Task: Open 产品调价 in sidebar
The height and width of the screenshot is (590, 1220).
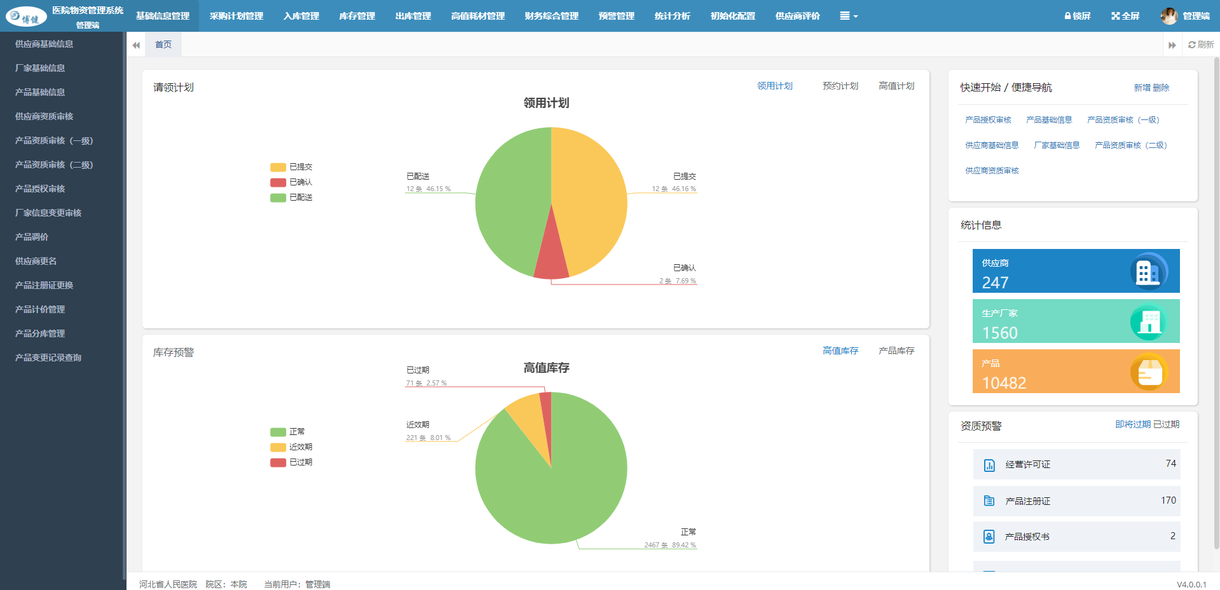Action: pos(32,237)
